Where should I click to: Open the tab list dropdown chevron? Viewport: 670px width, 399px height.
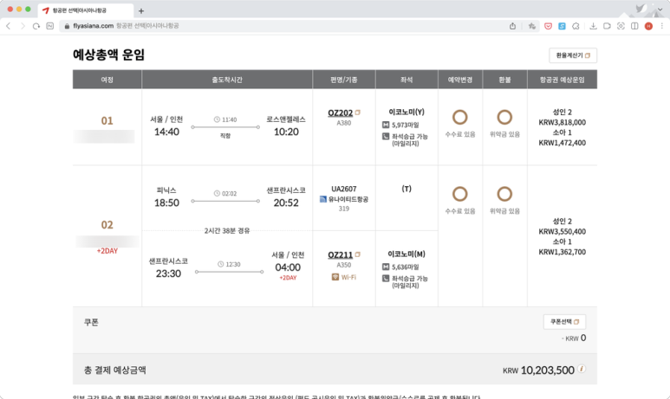pos(660,9)
